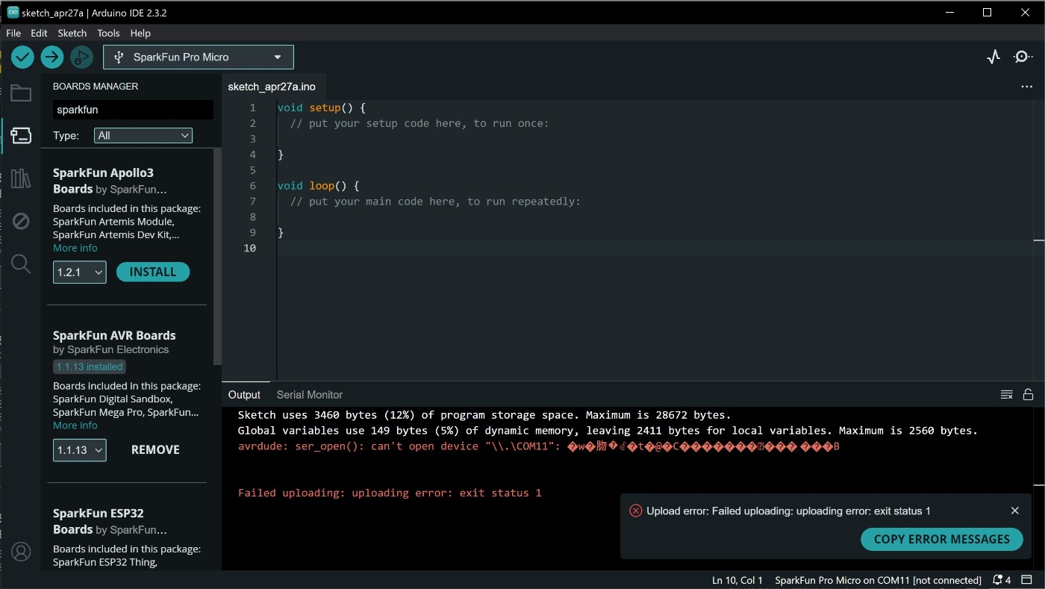
Task: Install the SparkFun Apollo3 Boards package
Action: [153, 272]
